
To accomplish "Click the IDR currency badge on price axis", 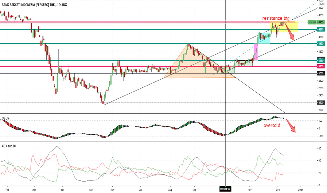I will pos(322,4).
